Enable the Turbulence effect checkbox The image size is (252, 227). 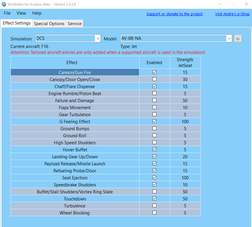155,206
